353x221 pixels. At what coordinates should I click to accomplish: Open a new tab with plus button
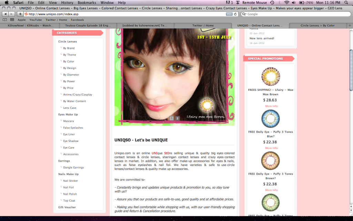click(350, 26)
